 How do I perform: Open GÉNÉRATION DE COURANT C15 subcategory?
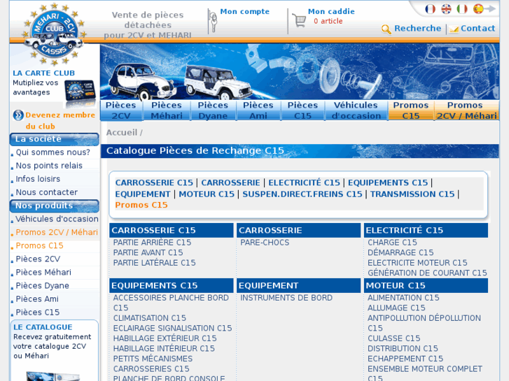[427, 273]
